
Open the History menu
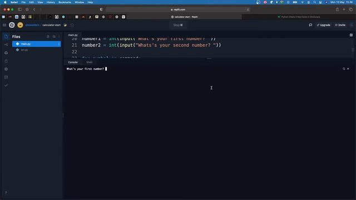[51, 2]
